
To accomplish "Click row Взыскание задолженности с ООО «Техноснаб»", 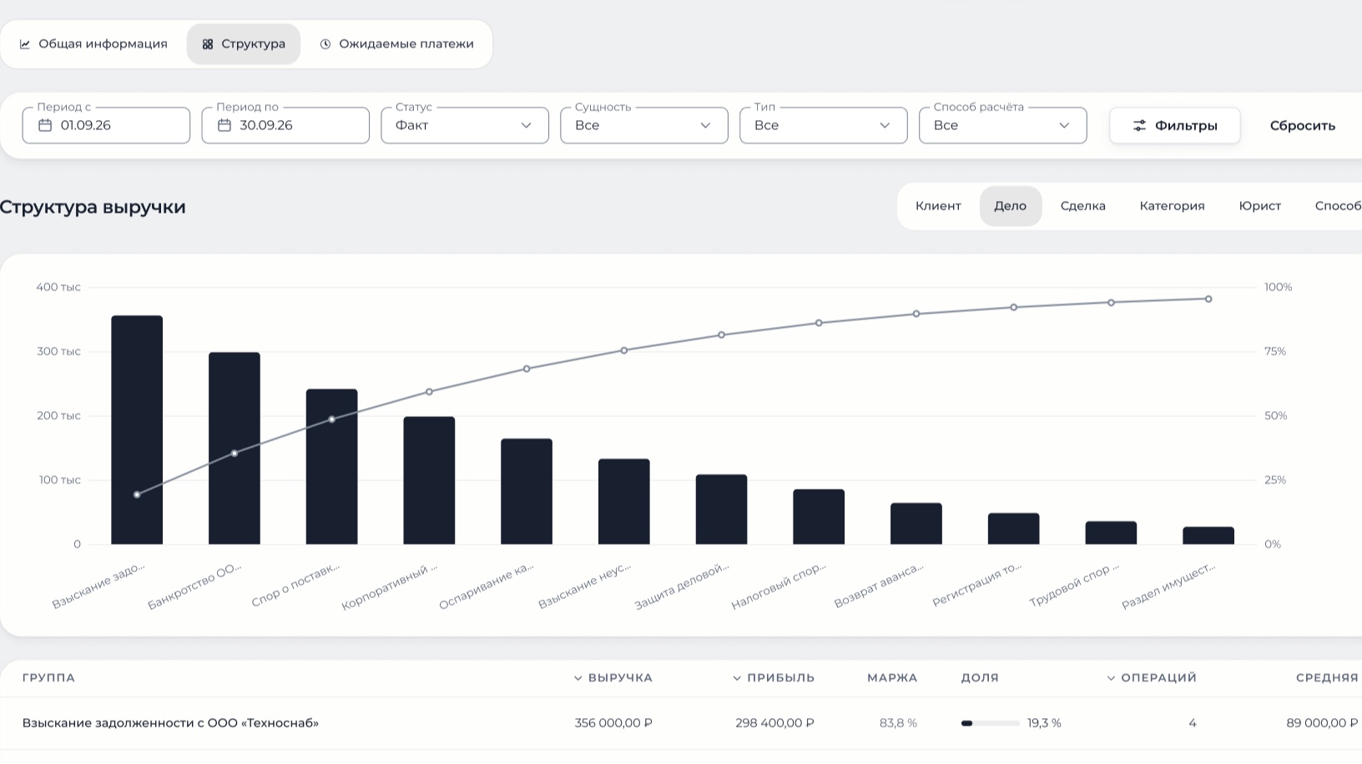I will tap(681, 723).
